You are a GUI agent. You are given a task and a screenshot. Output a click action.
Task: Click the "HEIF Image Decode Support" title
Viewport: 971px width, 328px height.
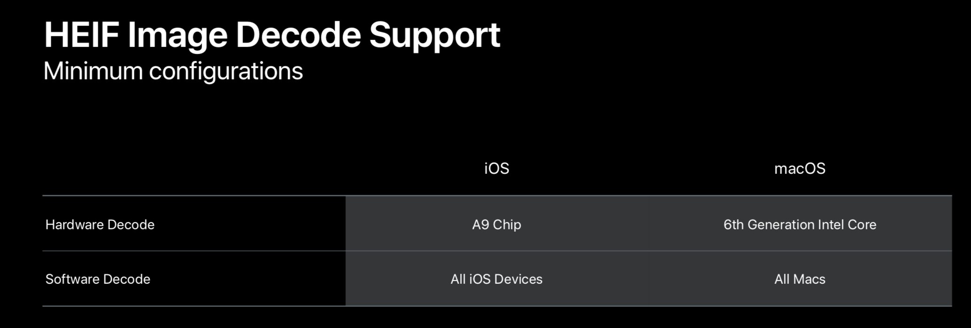click(x=272, y=36)
